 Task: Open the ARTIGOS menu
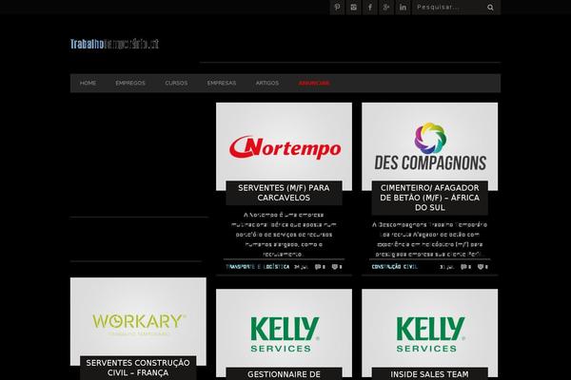(266, 84)
